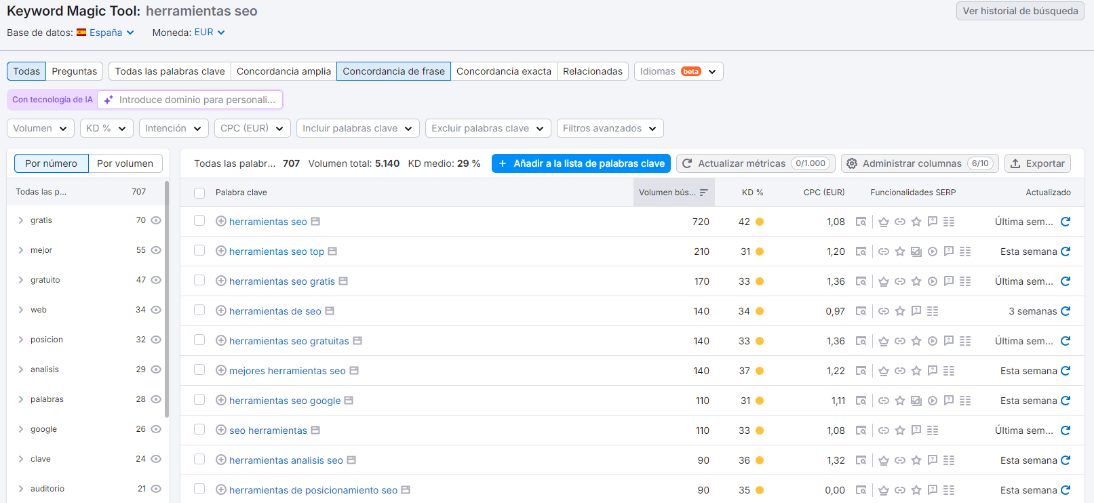1094x503 pixels.
Task: Open the SERP view for 'herramientas seo google'
Action: (x=861, y=401)
